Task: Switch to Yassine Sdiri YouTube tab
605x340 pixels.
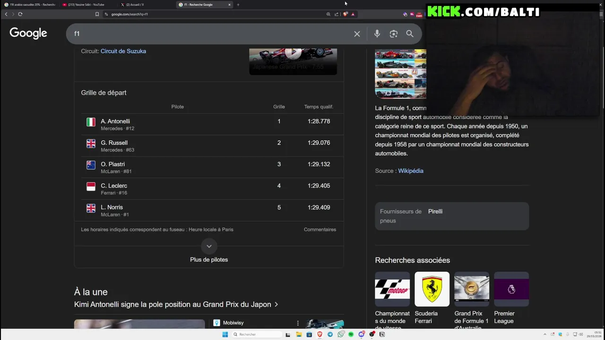Action: pos(86,5)
